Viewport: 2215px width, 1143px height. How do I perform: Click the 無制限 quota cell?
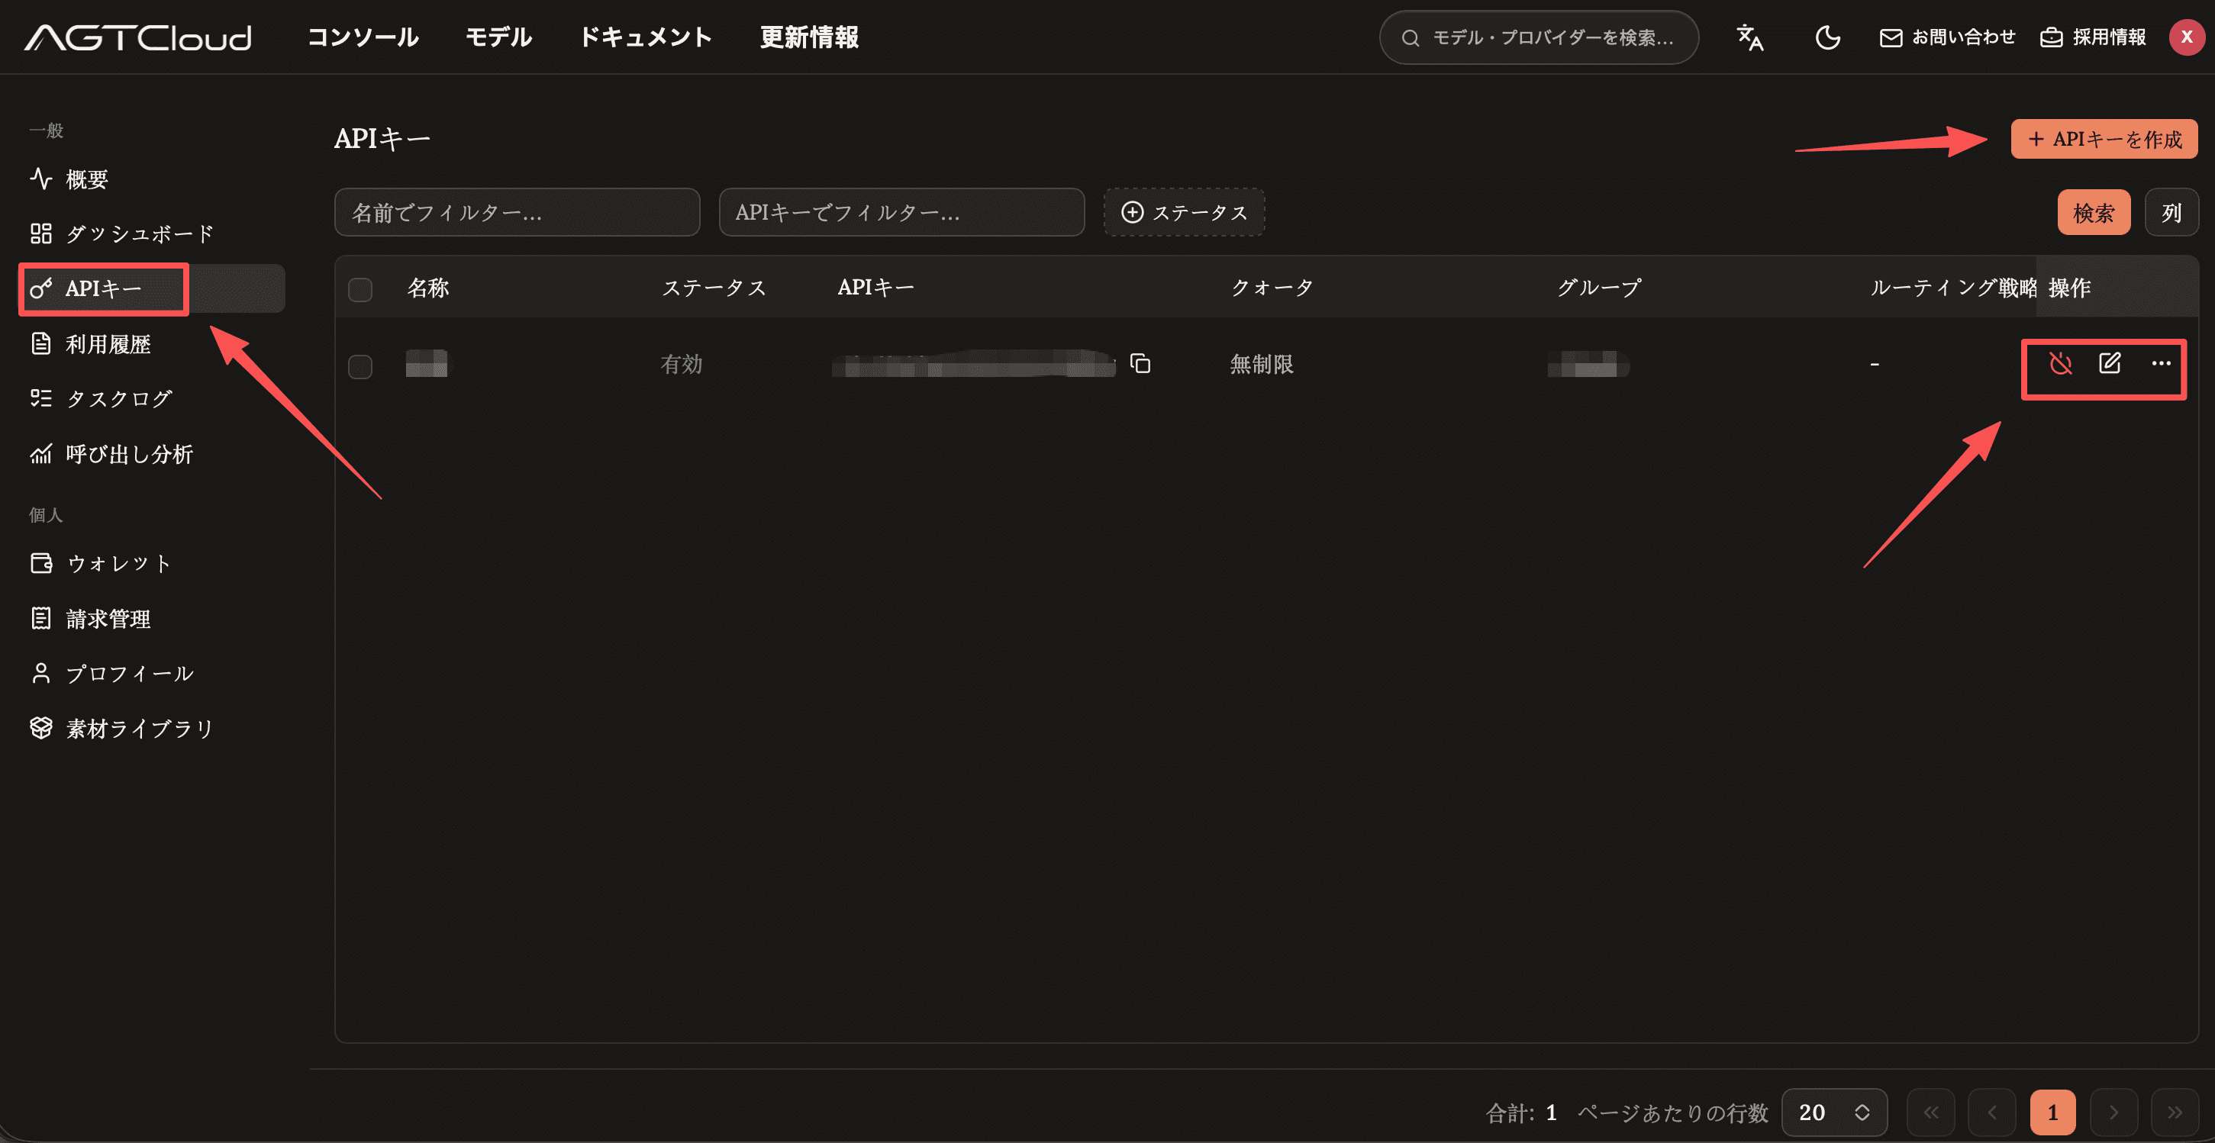(x=1262, y=365)
